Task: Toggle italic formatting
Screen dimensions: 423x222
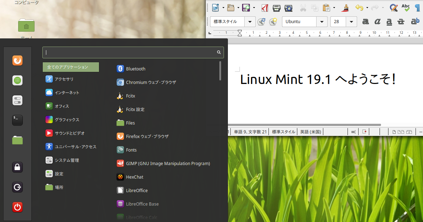Action: (377, 22)
